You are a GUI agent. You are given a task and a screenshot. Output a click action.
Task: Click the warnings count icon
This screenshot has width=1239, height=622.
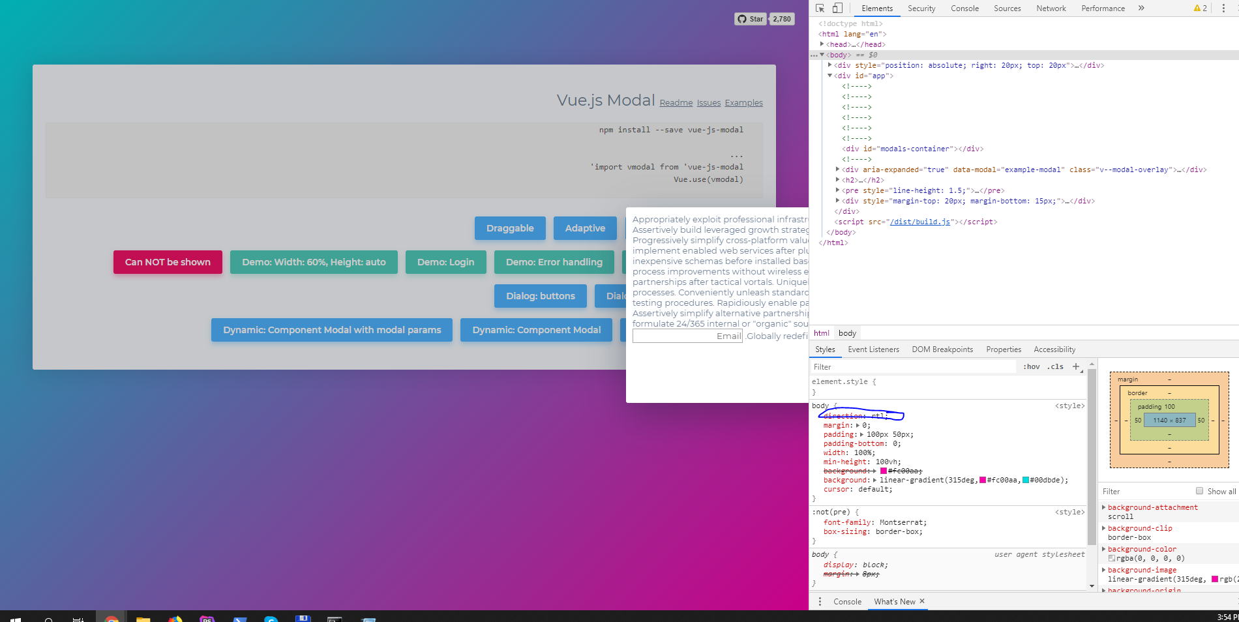tap(1201, 8)
